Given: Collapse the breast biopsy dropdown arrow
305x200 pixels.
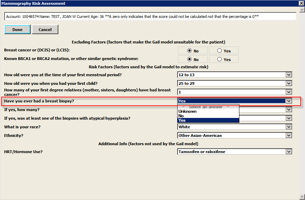Looking at the screenshot, I should [289, 101].
